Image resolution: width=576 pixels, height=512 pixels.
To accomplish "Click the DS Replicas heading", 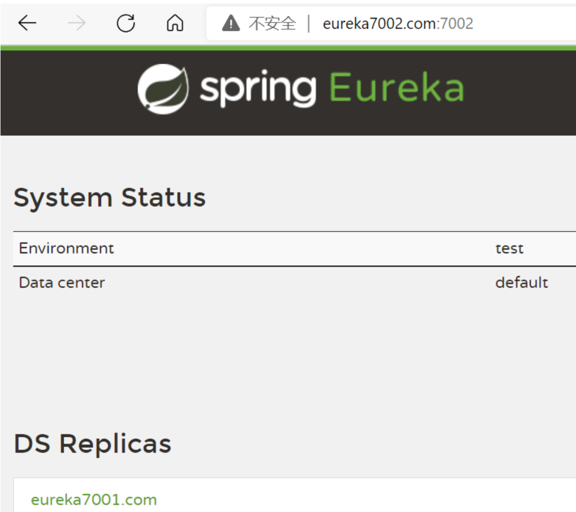I will [93, 444].
